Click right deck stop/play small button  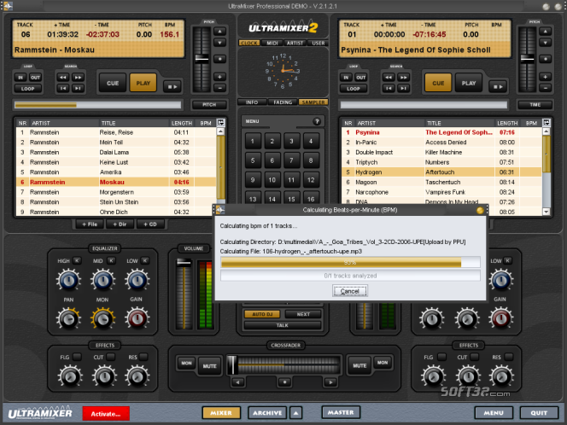coord(498,87)
